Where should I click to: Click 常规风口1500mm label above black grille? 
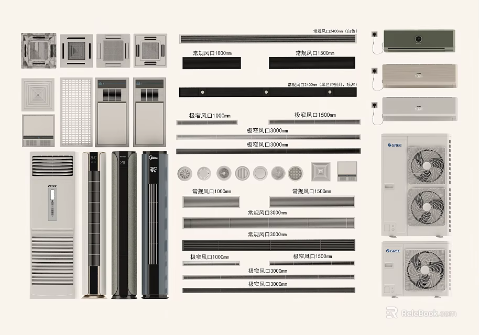(x=315, y=53)
